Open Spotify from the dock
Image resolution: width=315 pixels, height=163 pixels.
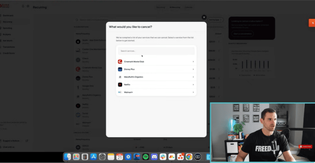[146, 157]
